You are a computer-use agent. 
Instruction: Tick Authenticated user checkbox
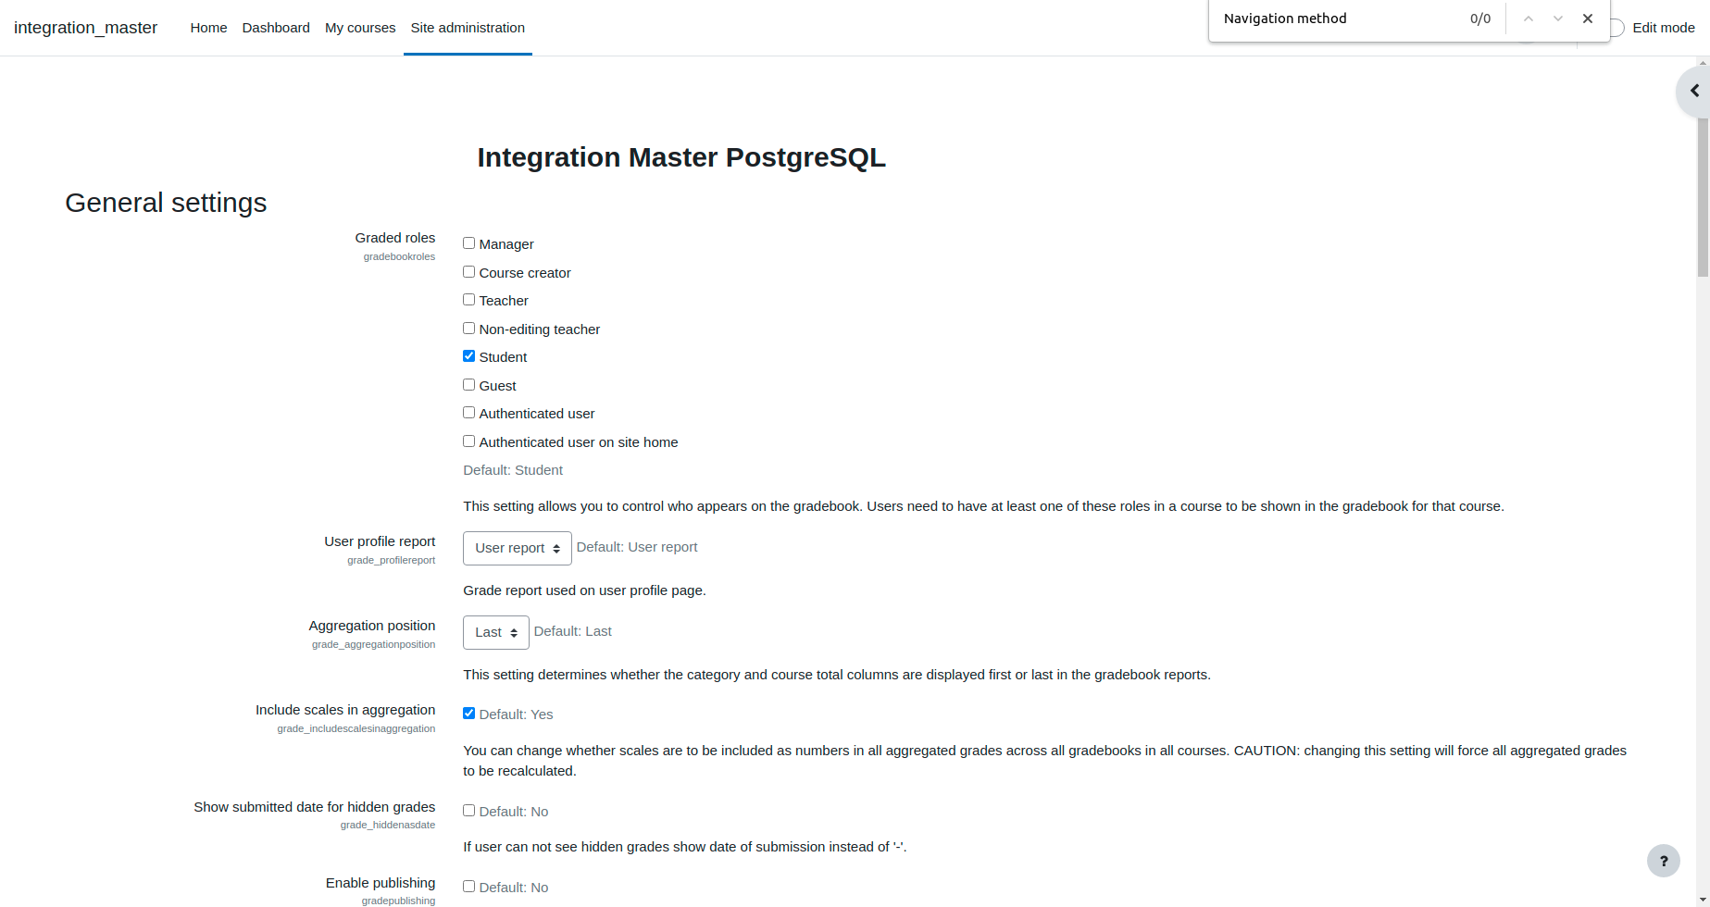coord(469,413)
